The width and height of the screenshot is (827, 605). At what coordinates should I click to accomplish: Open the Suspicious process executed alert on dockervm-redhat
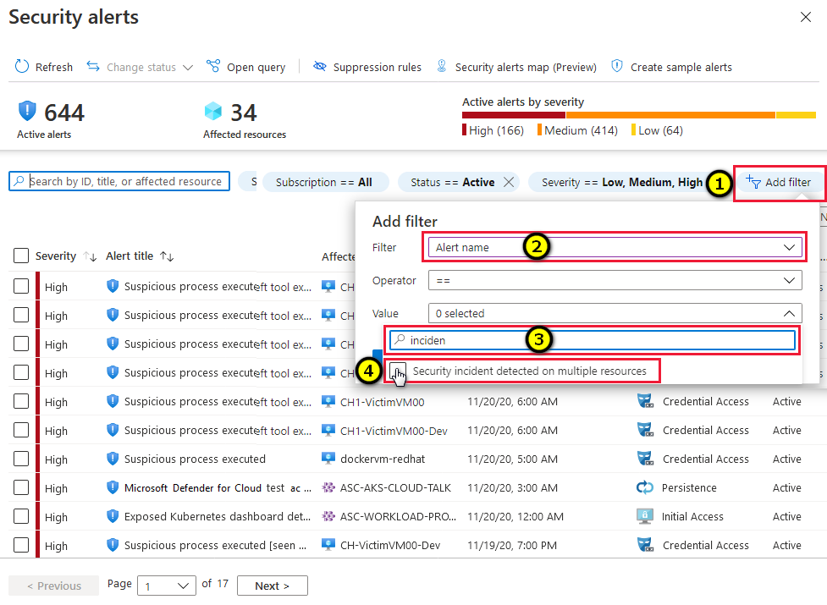(195, 459)
